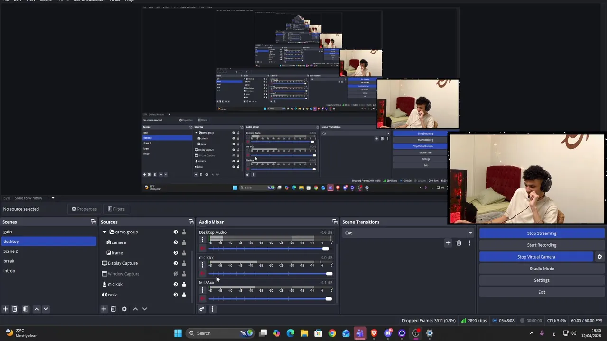The height and width of the screenshot is (341, 607).
Task: Hide the frame source
Action: point(175,253)
